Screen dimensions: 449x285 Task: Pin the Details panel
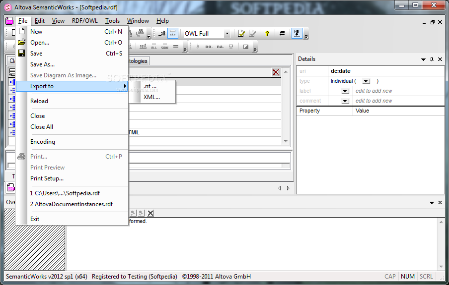pyautogui.click(x=432, y=59)
